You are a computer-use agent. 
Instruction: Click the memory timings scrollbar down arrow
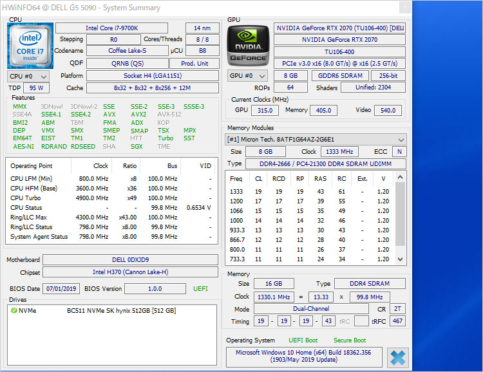click(x=401, y=259)
